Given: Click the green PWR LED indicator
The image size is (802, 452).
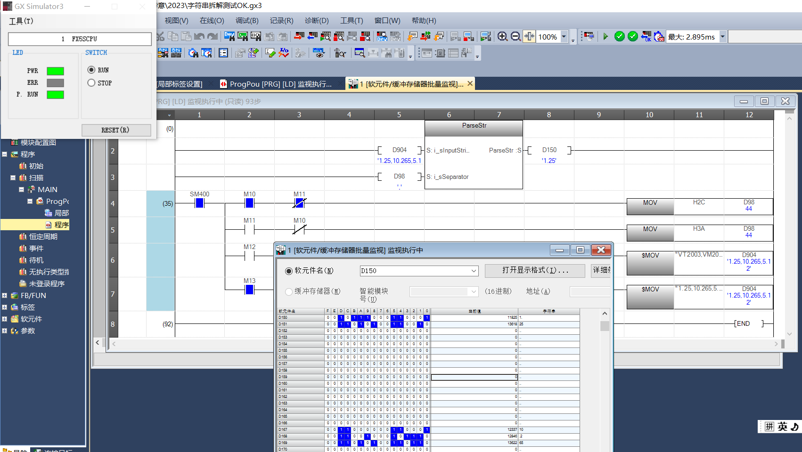Looking at the screenshot, I should coord(55,71).
